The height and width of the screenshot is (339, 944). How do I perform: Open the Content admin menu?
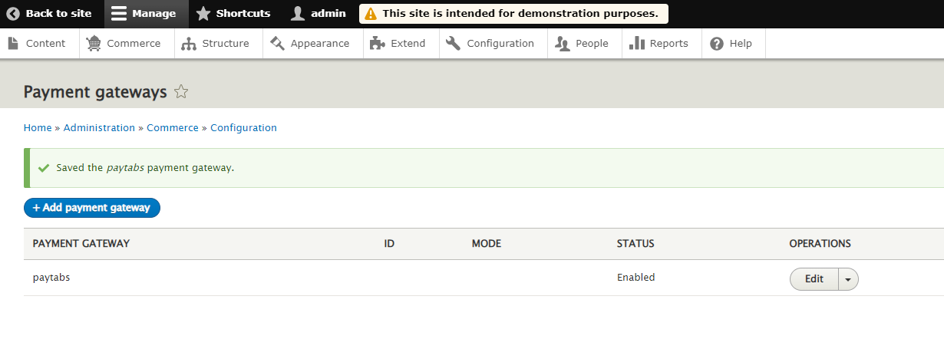37,44
